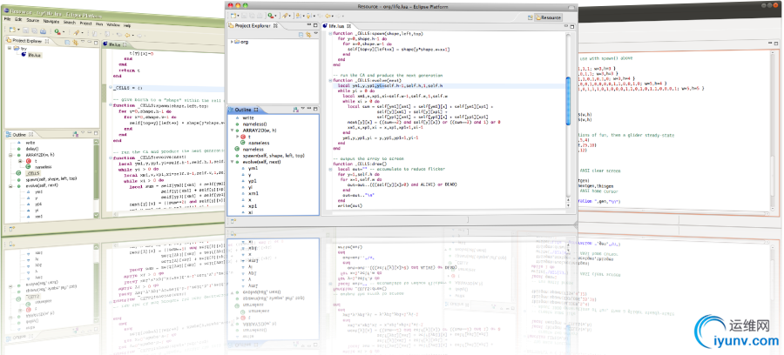The width and height of the screenshot is (784, 355).
Task: Collapse ARRAY2D(w, h) in the center Outline
Action: click(x=232, y=131)
